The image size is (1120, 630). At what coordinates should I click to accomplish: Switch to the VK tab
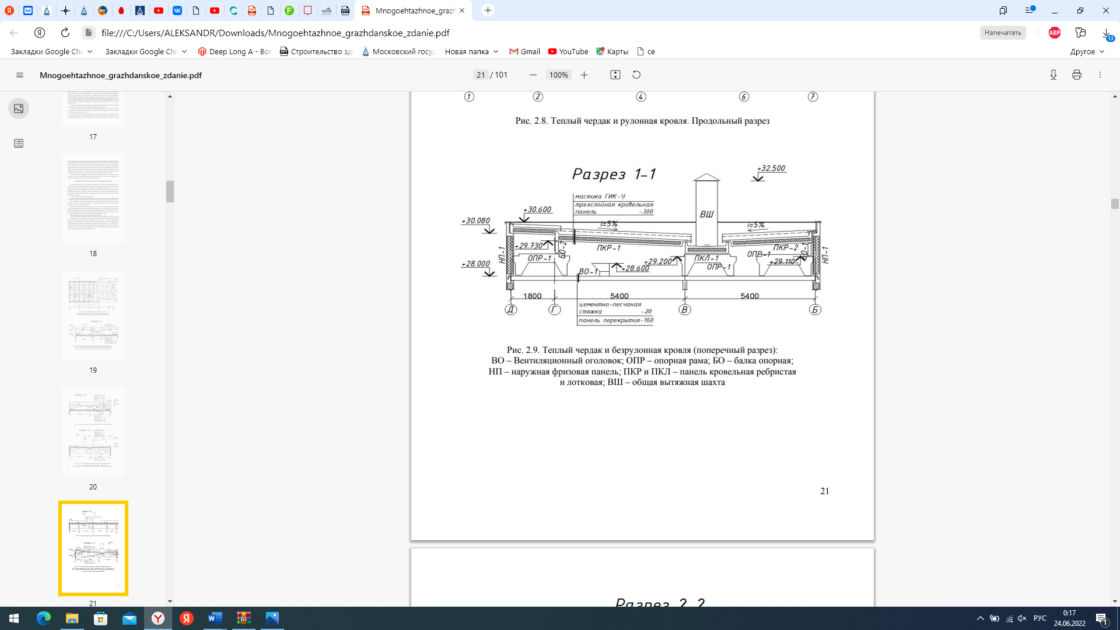pos(177,10)
